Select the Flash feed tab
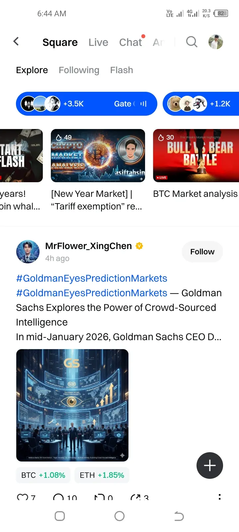Screen dimensions: 239x532 pos(121,70)
